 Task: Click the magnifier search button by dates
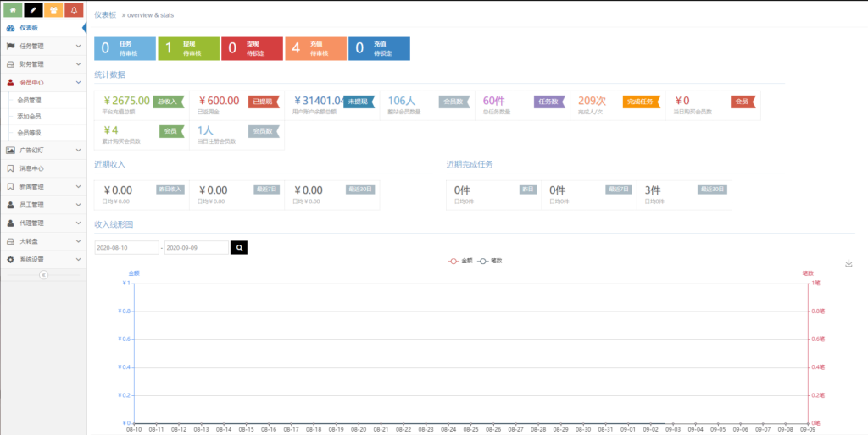(x=239, y=248)
